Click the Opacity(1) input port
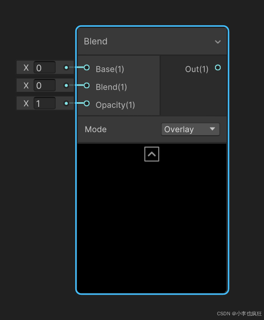Image resolution: width=264 pixels, height=320 pixels. [x=87, y=103]
